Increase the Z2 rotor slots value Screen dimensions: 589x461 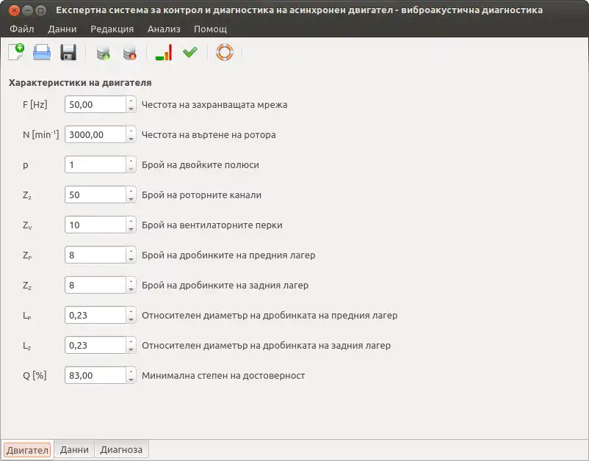(x=131, y=190)
